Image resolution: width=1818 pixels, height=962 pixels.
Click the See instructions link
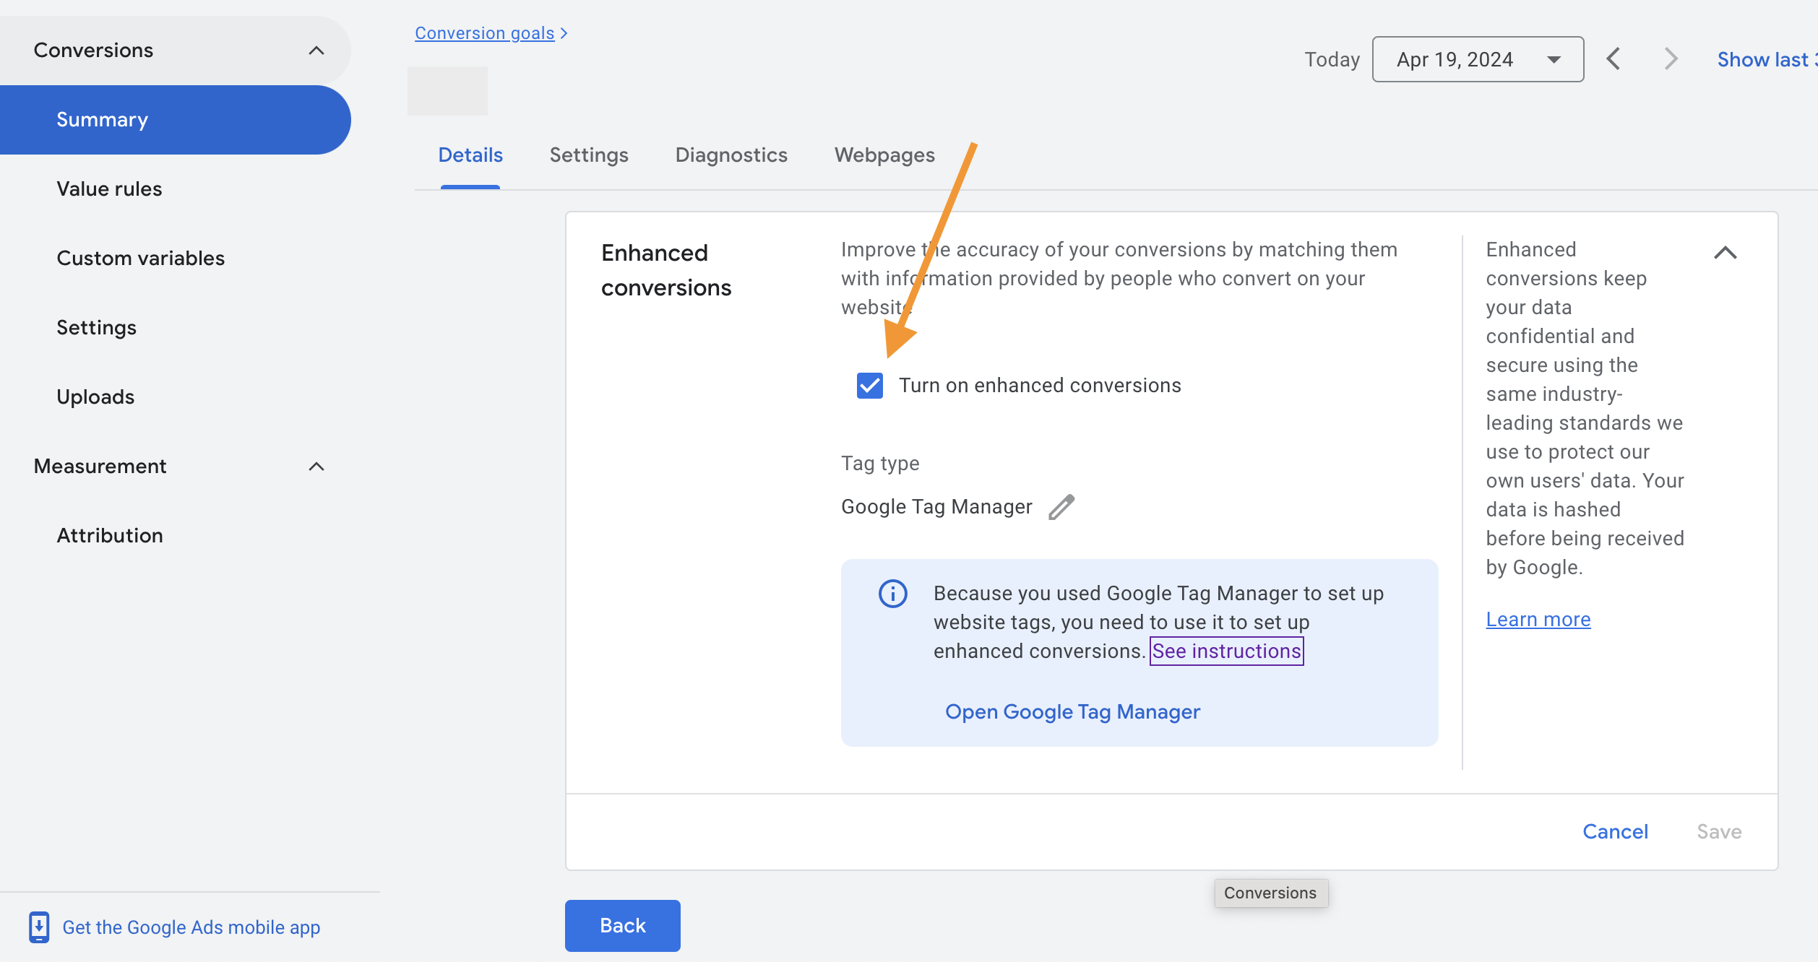(x=1226, y=651)
